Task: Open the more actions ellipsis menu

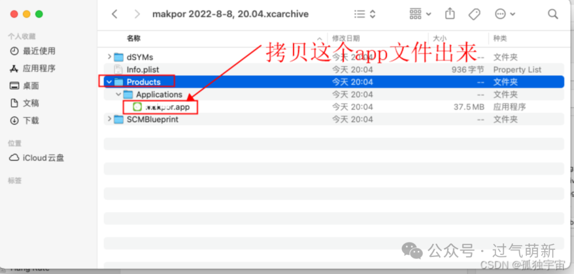Action: click(x=505, y=14)
